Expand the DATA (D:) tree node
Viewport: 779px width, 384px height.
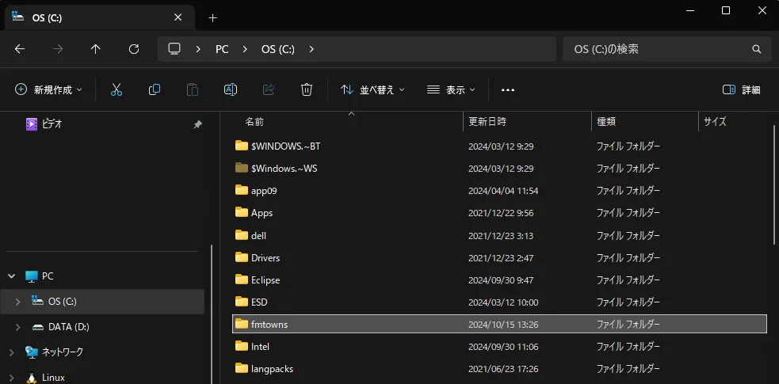tap(18, 327)
